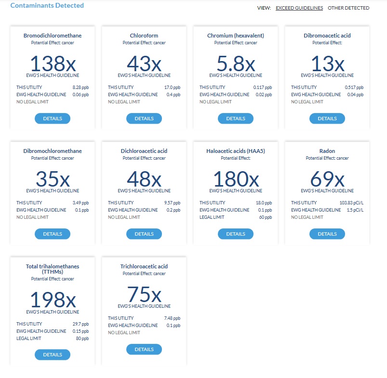Screen dimensions: 387x378
Task: Open details for Bromodichloromethane
Action: 53,118
